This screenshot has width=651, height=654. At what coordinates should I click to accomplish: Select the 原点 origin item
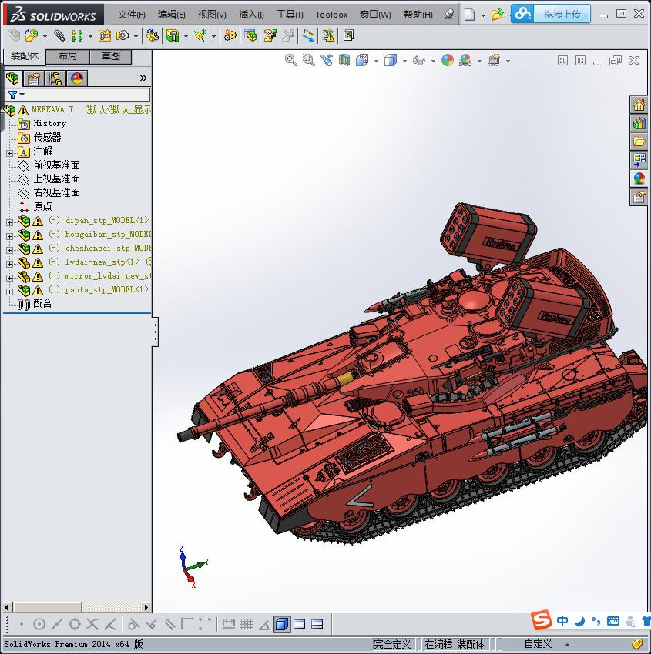42,206
